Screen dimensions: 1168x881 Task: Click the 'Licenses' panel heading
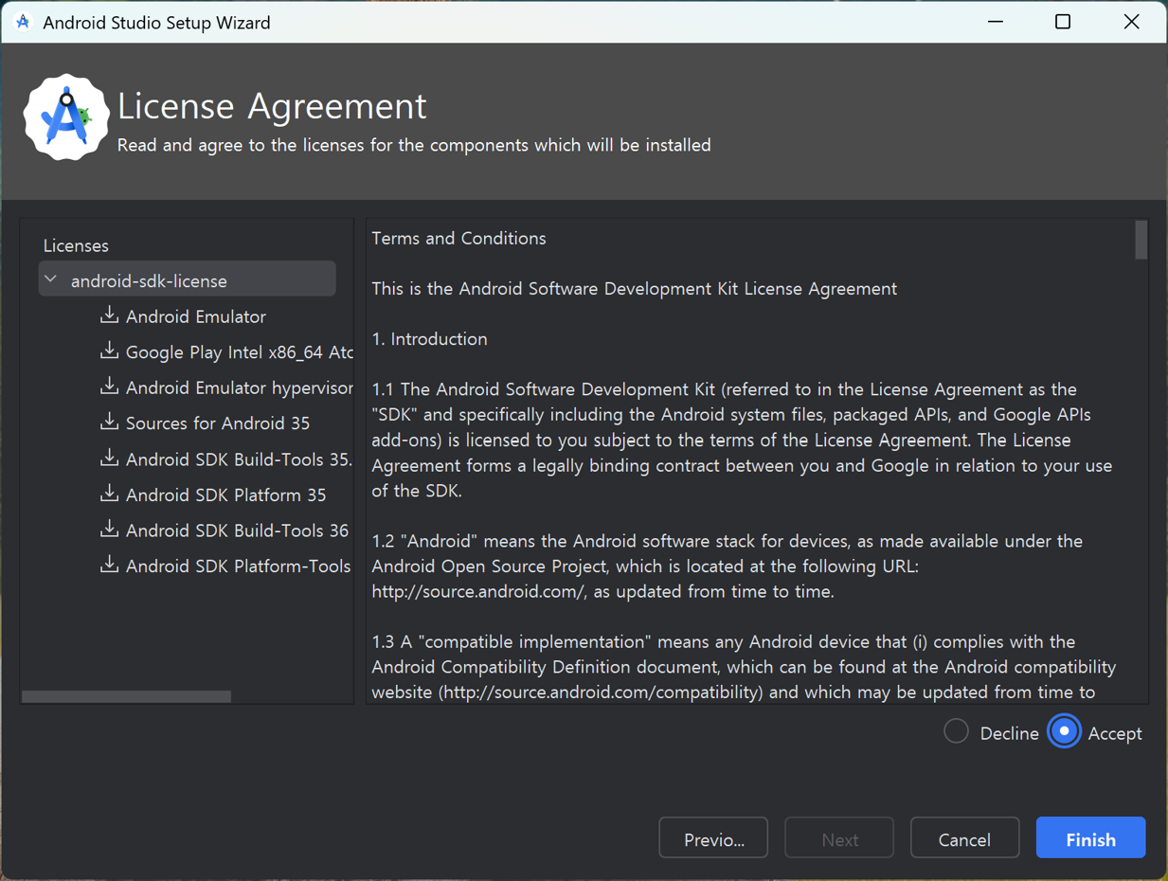click(x=76, y=245)
